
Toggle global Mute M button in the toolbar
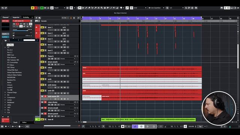pyautogui.click(x=33, y=8)
